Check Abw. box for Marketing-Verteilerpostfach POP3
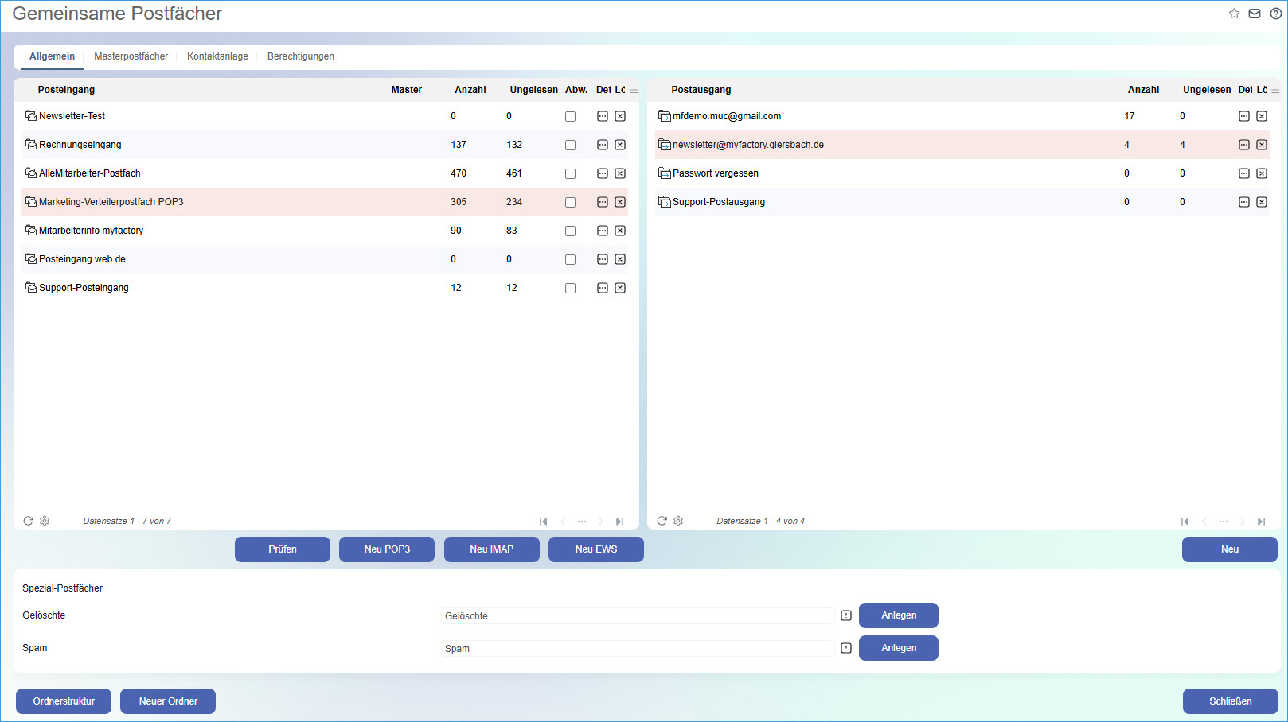Screen dimensions: 1288x722 point(570,202)
